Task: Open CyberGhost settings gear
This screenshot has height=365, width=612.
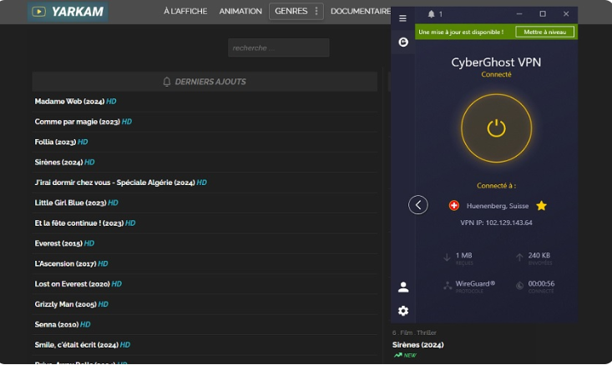Action: click(x=403, y=311)
